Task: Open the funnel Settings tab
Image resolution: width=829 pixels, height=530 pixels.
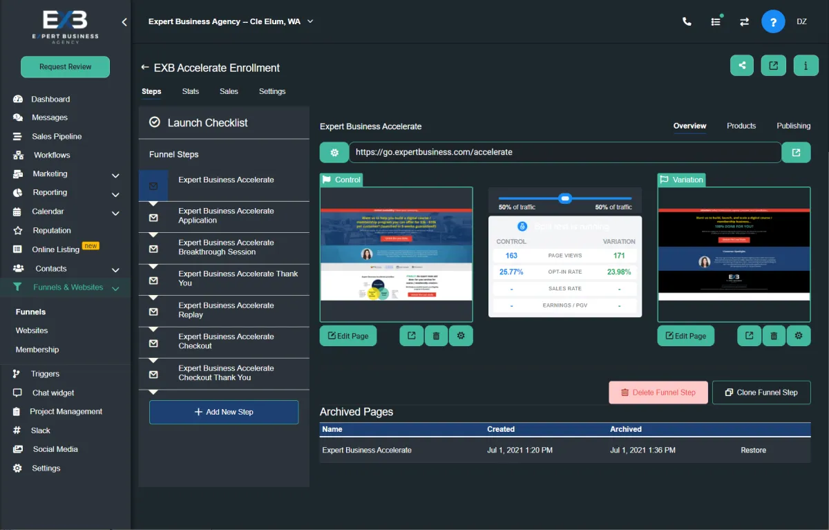Action: tap(272, 91)
